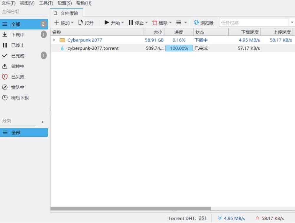Sort by the 状态 column header
This screenshot has width=295, height=223.
point(211,32)
